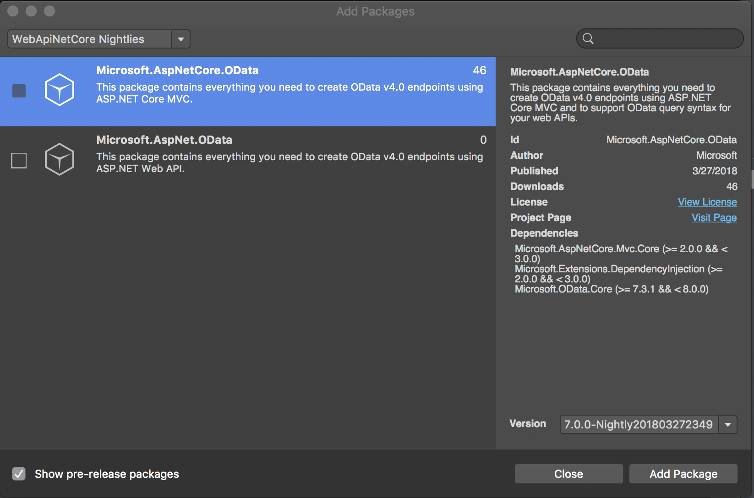754x498 pixels.
Task: Click the package source dropdown arrow icon
Action: [181, 39]
